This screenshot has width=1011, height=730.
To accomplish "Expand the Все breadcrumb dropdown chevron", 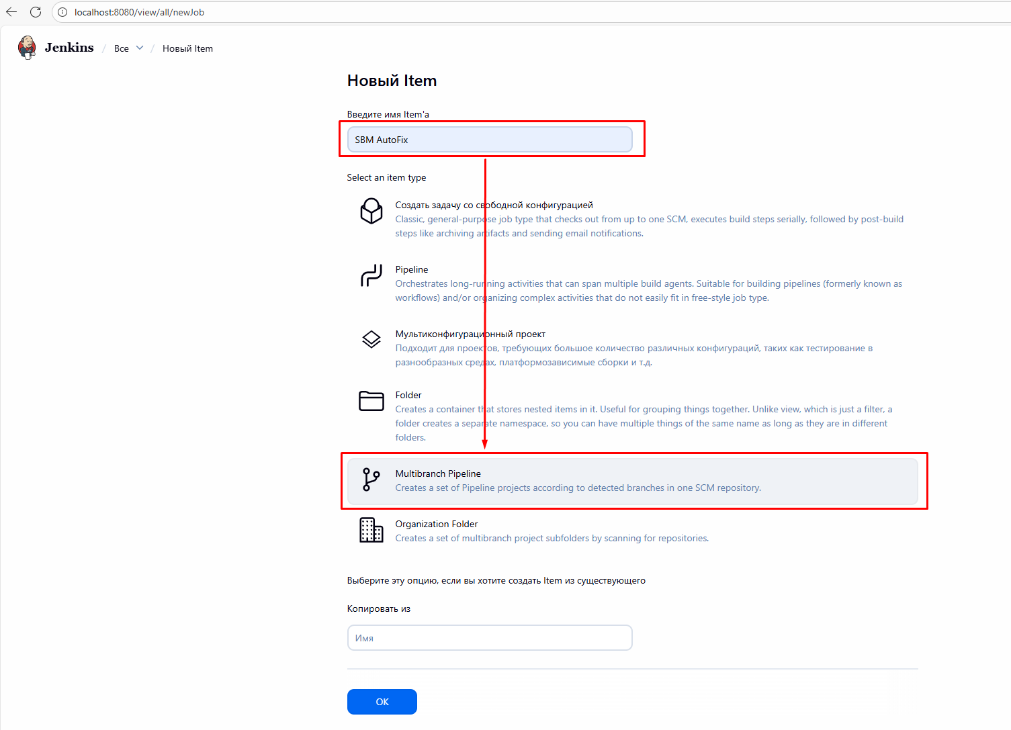I will [x=140, y=48].
